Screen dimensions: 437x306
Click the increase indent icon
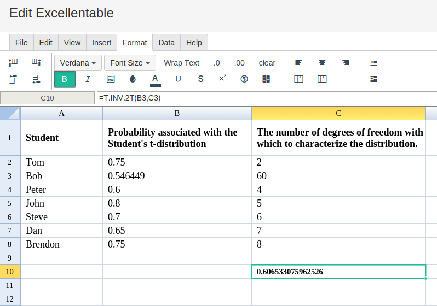(373, 63)
